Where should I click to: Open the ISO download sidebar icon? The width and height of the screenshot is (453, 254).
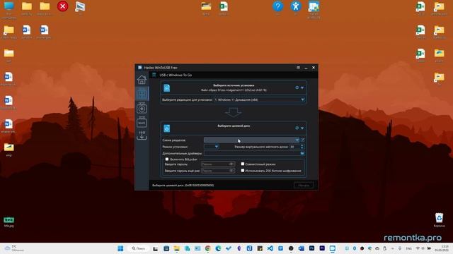coord(142,135)
